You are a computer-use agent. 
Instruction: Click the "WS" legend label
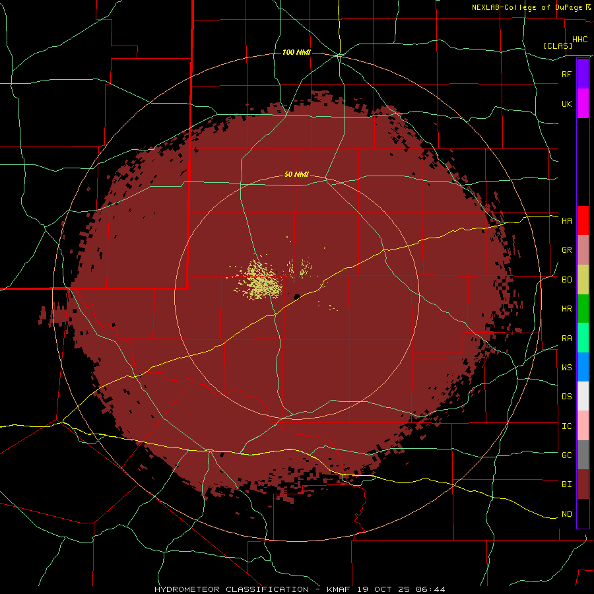point(566,368)
